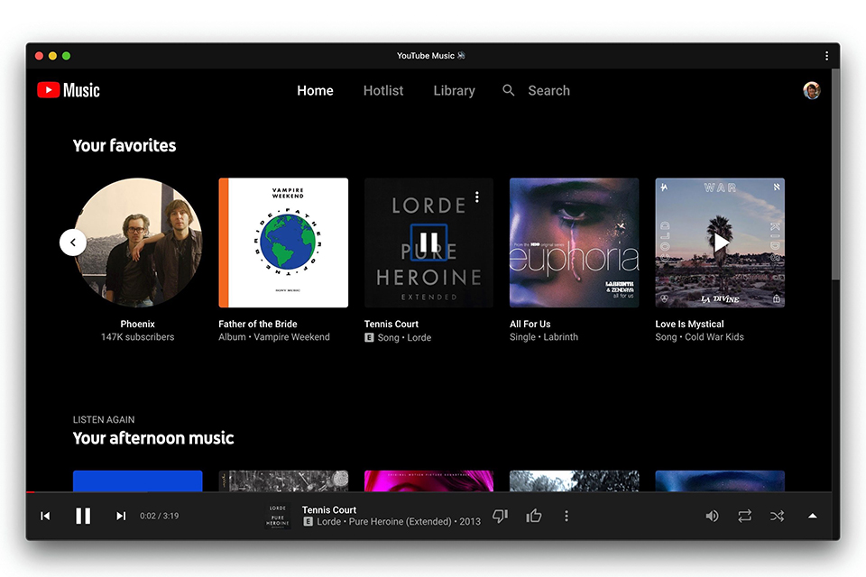Image resolution: width=866 pixels, height=577 pixels.
Task: Open the Phoenix artist thumbnail
Action: point(137,243)
